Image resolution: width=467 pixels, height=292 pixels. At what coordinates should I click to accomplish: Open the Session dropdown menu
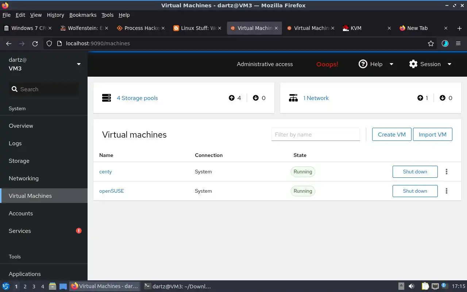[x=431, y=64]
